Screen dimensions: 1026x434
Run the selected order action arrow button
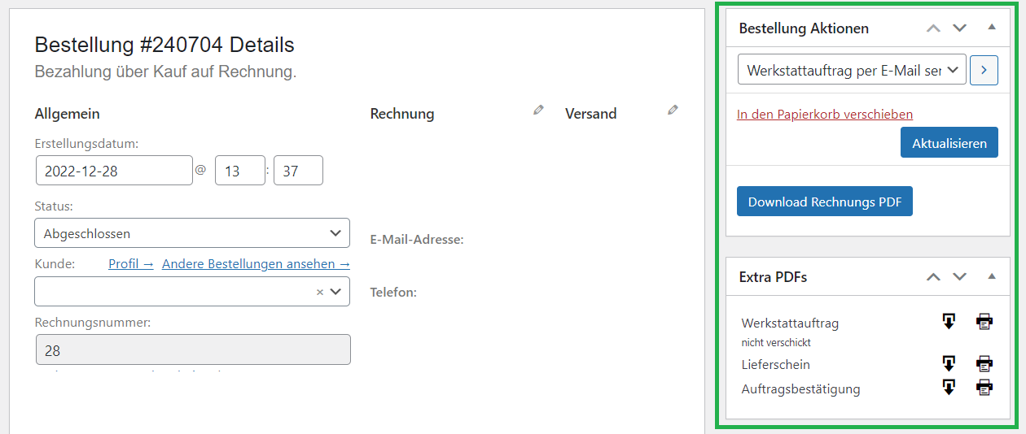[x=984, y=70]
